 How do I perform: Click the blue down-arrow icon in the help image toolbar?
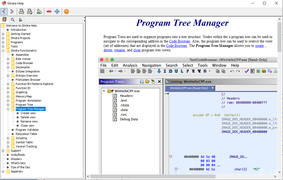[159, 71]
